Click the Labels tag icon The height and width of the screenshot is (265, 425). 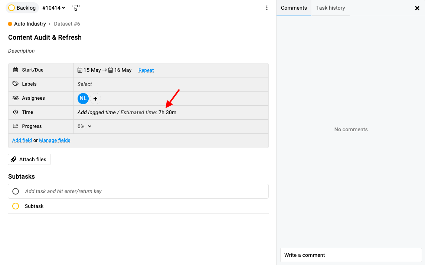point(16,84)
